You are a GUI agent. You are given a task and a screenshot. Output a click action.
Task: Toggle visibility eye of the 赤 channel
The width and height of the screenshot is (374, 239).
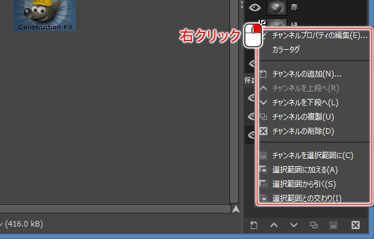click(x=255, y=7)
